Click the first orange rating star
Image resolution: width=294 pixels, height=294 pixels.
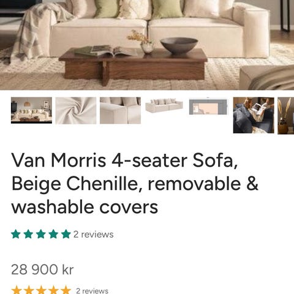[16, 290]
